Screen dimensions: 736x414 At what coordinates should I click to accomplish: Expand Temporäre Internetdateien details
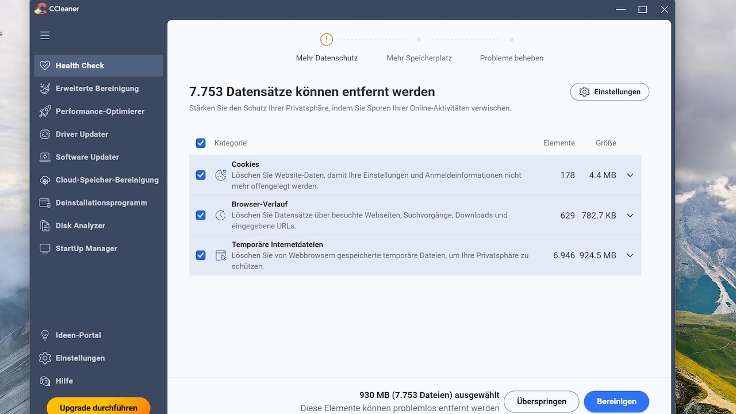(630, 255)
